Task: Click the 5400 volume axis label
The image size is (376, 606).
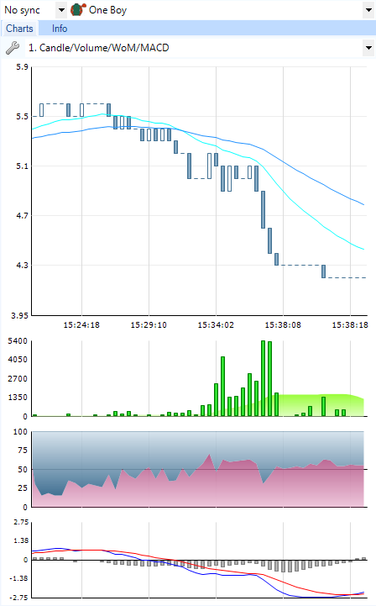Action: [x=18, y=341]
